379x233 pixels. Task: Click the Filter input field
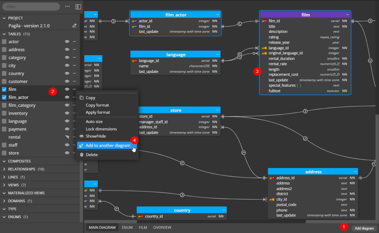click(31, 7)
